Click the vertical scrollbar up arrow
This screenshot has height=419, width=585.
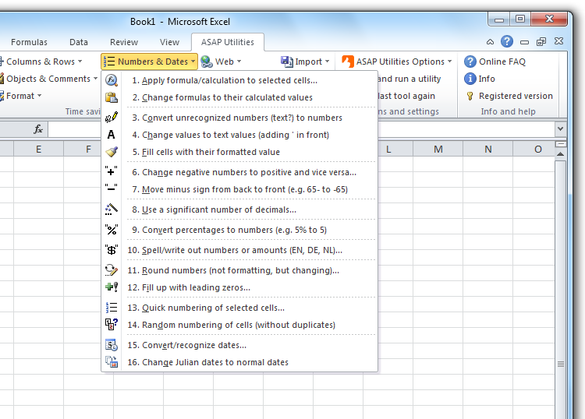click(x=560, y=153)
